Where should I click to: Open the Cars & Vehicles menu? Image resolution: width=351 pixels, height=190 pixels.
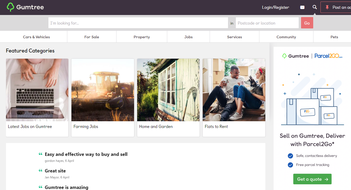[36, 37]
